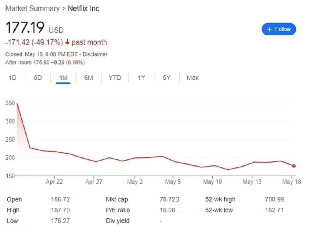This screenshot has width=321, height=228.
Task: Open the Max chart range
Action: [193, 78]
